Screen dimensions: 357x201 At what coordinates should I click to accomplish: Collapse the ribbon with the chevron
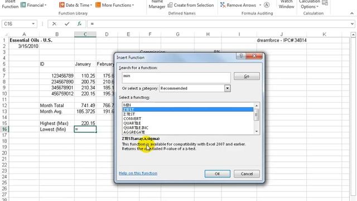tap(352, 13)
